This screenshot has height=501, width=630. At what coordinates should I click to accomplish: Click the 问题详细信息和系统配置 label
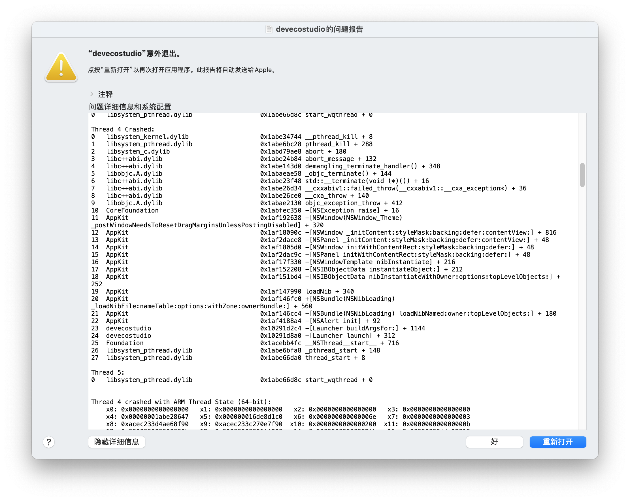tap(130, 107)
